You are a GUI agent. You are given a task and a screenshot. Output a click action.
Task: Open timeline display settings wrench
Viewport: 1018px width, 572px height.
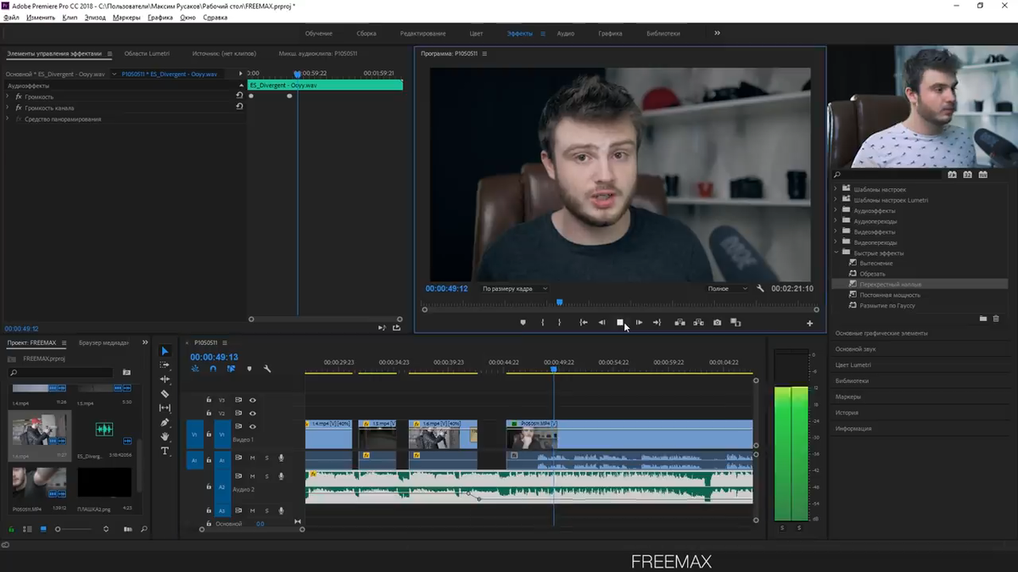(x=267, y=369)
